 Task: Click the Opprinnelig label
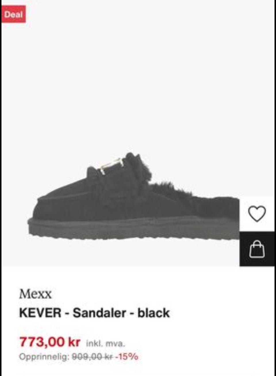(x=44, y=357)
